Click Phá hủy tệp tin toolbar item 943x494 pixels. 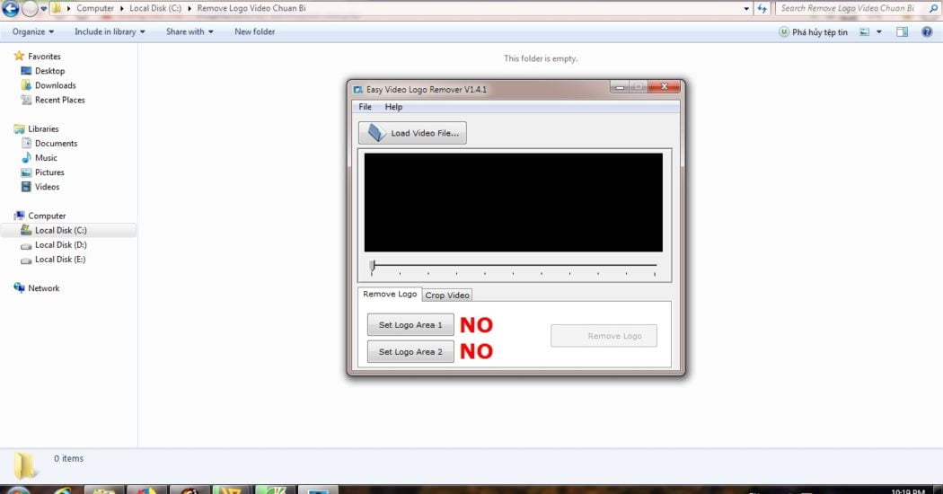tap(813, 32)
